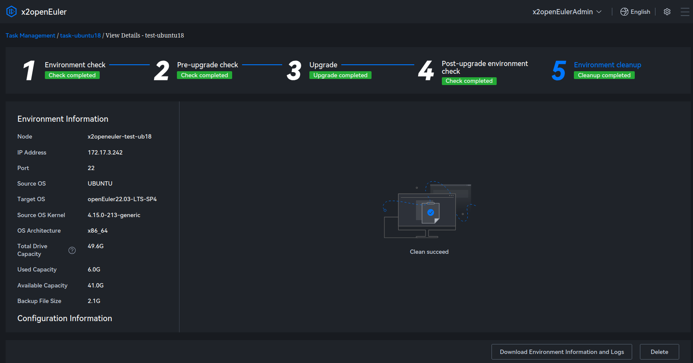Go to Task Management breadcrumb
Screen dimensions: 693x363
pos(30,35)
